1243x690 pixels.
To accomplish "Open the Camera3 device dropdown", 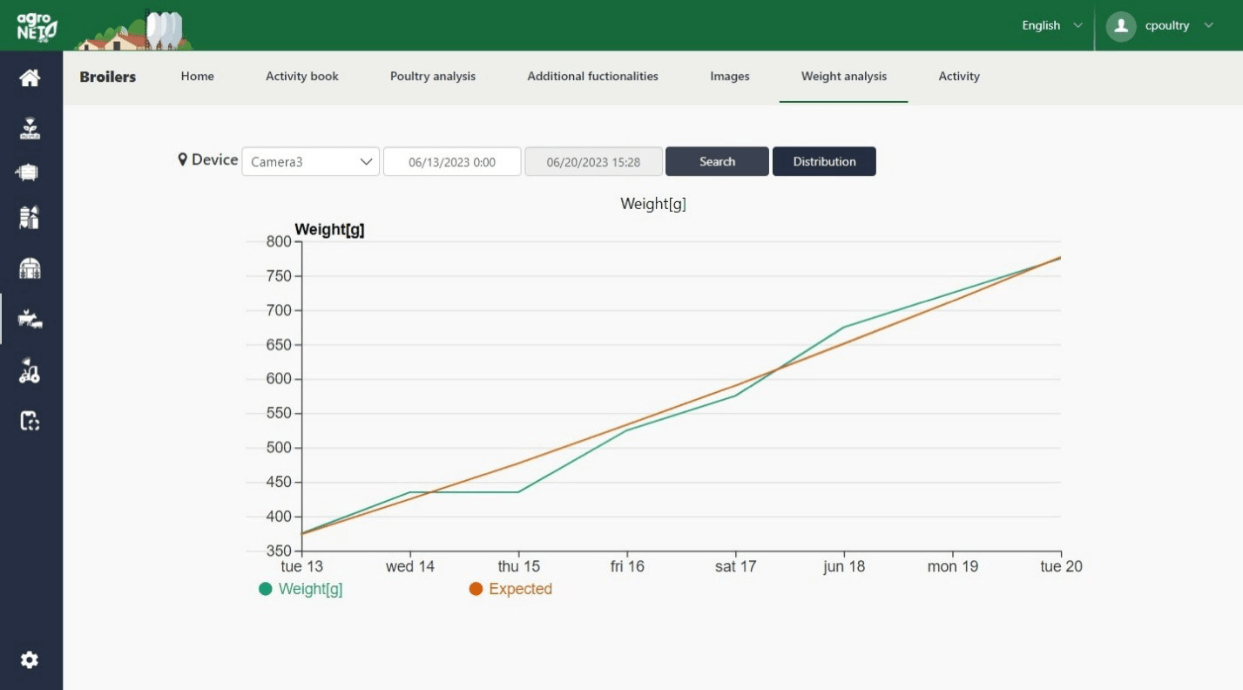I will click(x=310, y=161).
